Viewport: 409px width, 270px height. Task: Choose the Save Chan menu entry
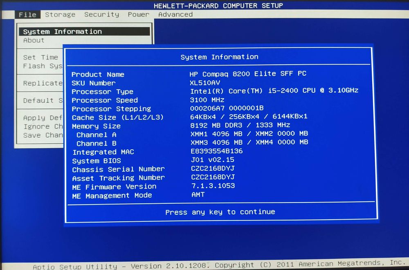pos(43,135)
